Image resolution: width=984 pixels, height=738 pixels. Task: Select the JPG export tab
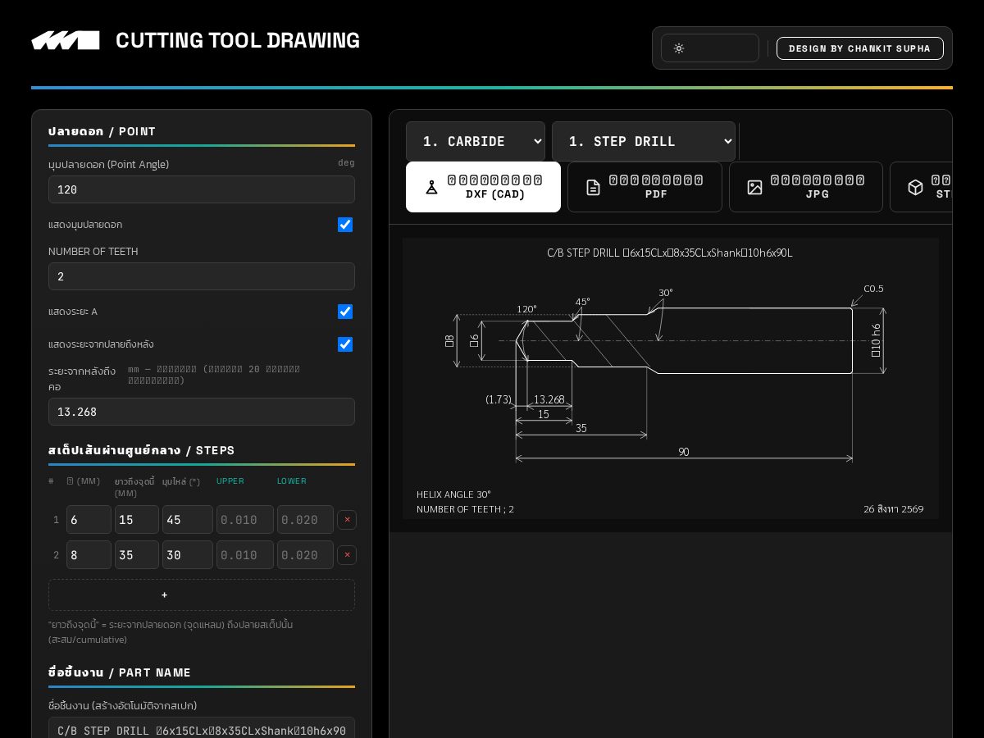tap(806, 187)
